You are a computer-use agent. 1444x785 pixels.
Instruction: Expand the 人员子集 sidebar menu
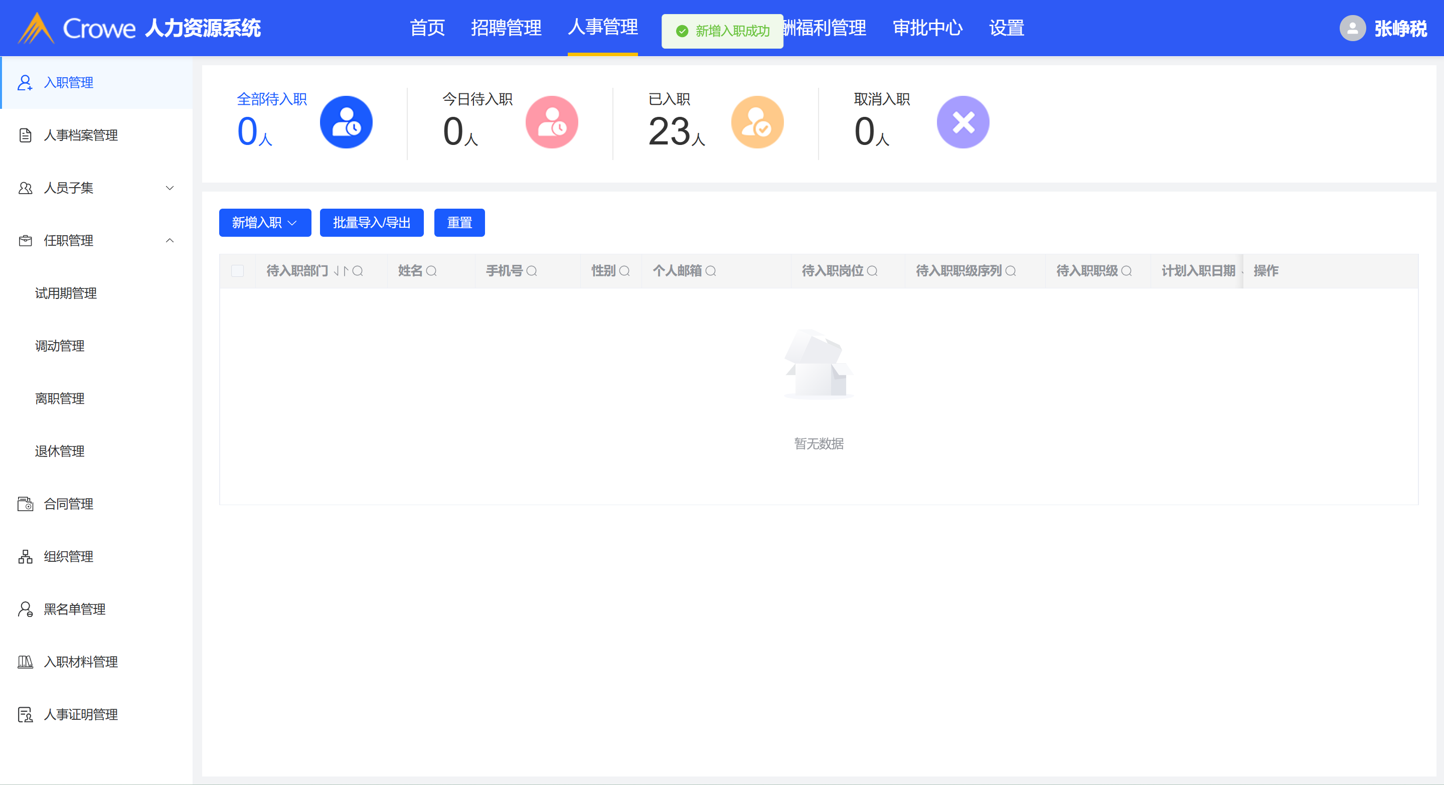click(96, 188)
